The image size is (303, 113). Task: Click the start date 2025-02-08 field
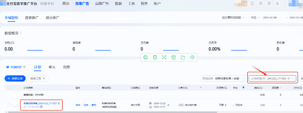[270, 17]
